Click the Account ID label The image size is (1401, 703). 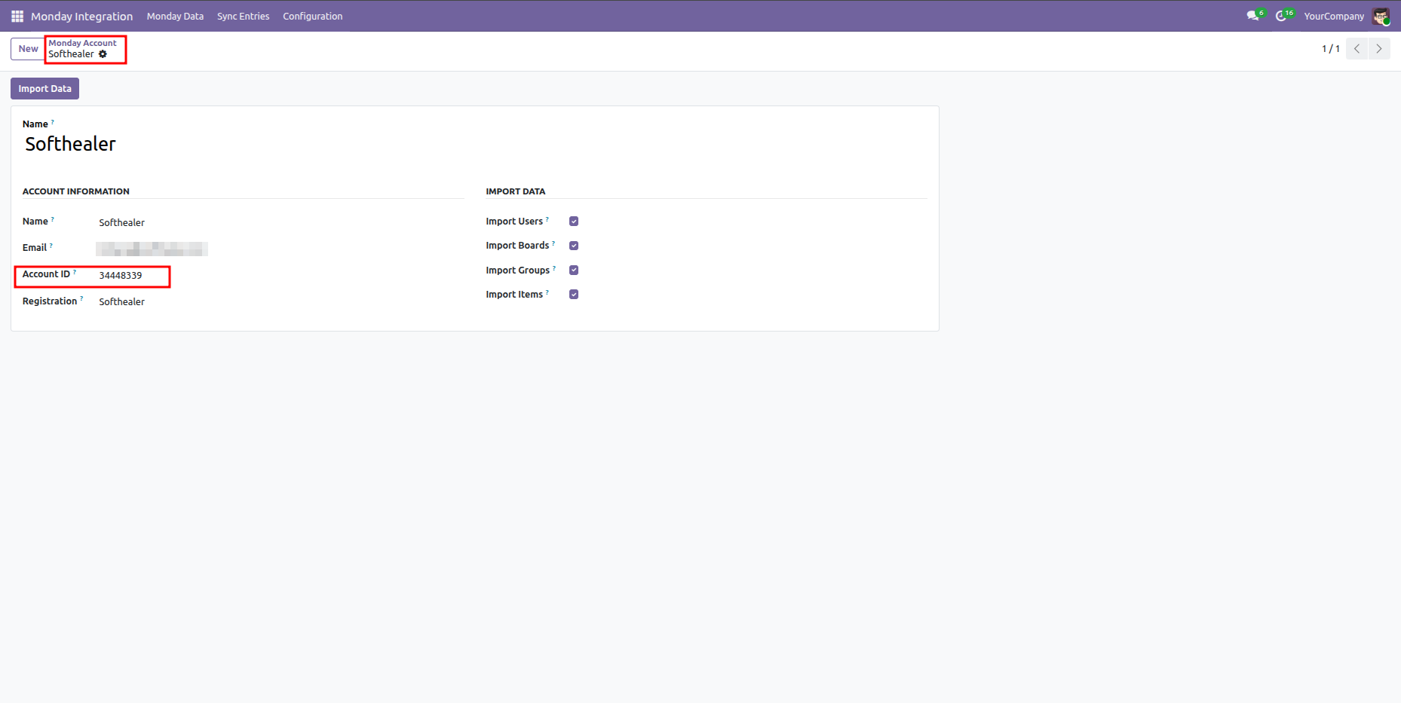46,274
